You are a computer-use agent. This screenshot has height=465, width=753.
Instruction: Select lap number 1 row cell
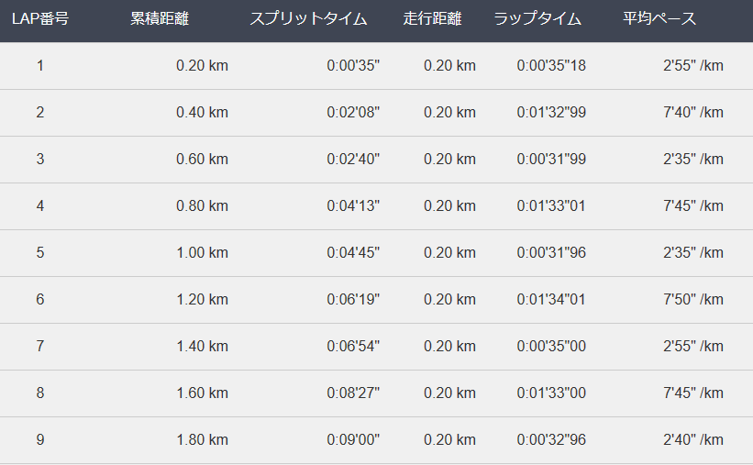[x=40, y=65]
